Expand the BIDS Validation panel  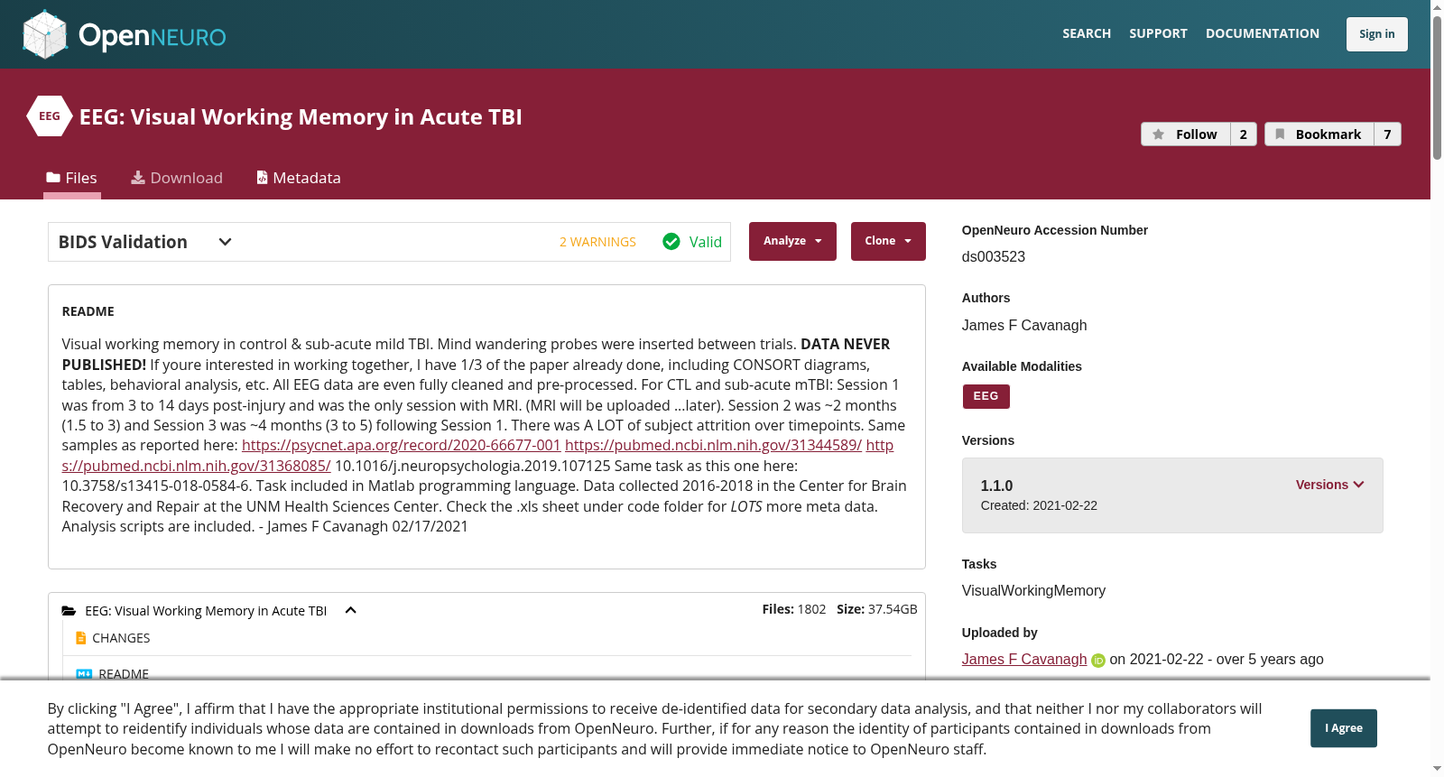[x=226, y=242]
